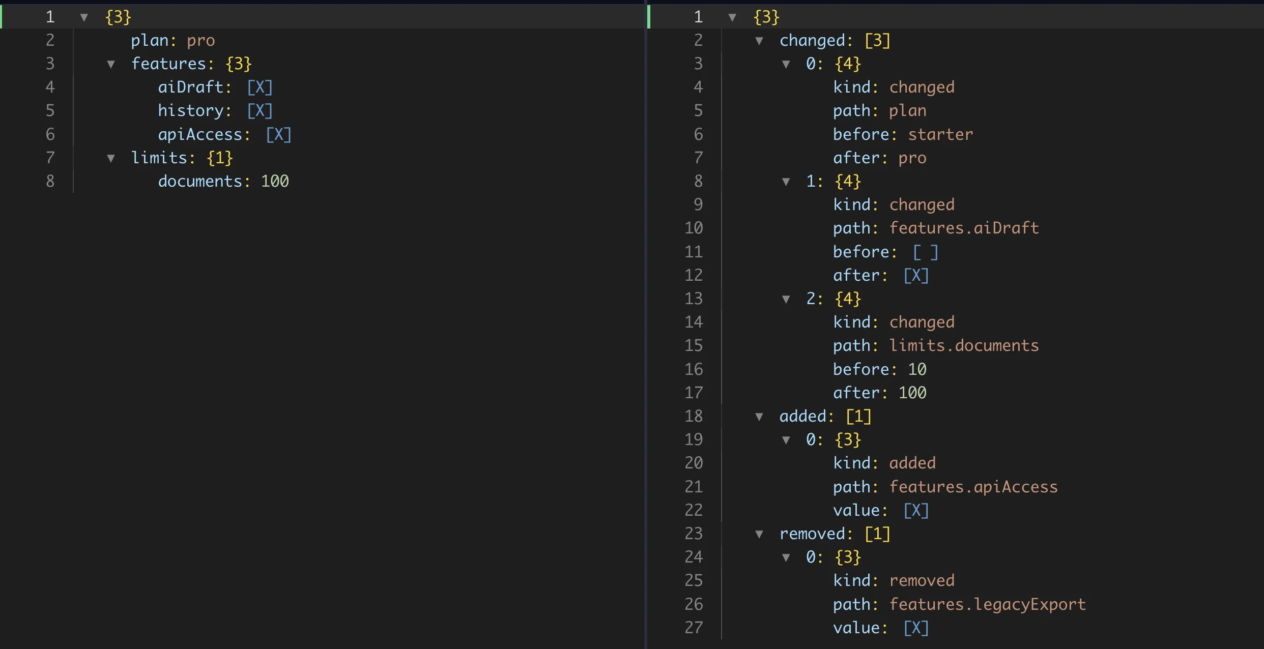The height and width of the screenshot is (649, 1264).
Task: Toggle the apiAccess checkbox in left pane
Action: point(279,135)
